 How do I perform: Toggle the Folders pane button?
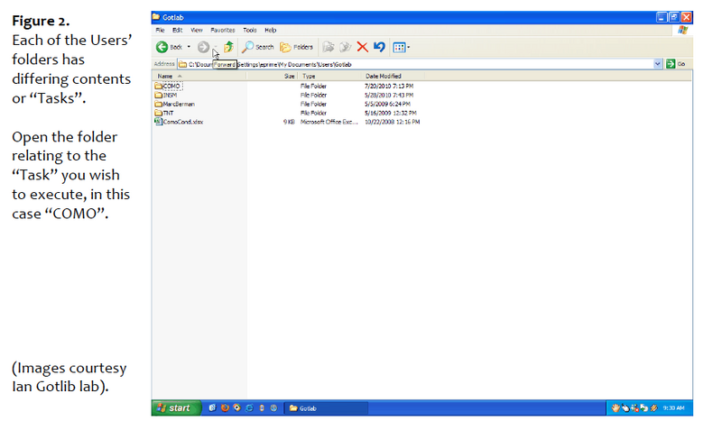297,47
